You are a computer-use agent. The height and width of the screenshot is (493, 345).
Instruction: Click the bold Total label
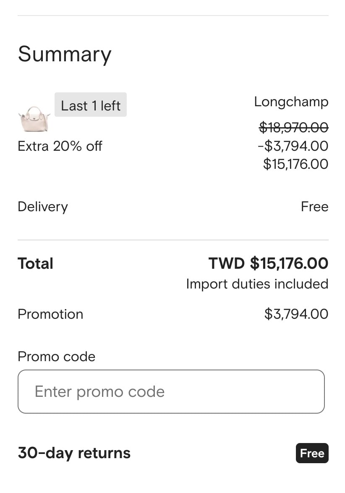point(36,263)
